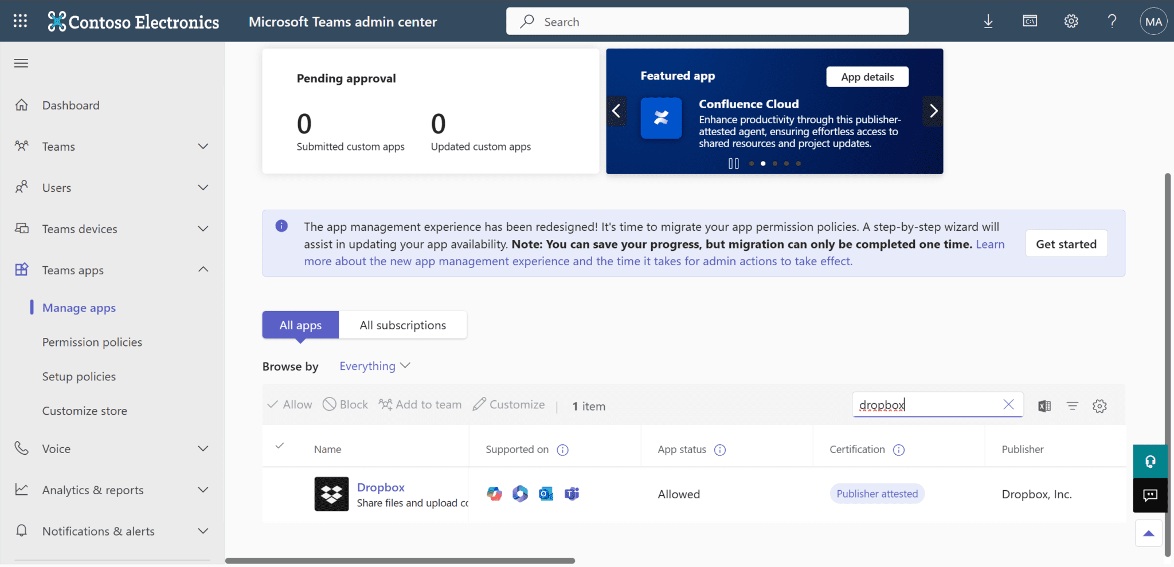Screen dimensions: 1174x567
Task: Open the app launcher waffle menu
Action: (x=19, y=21)
